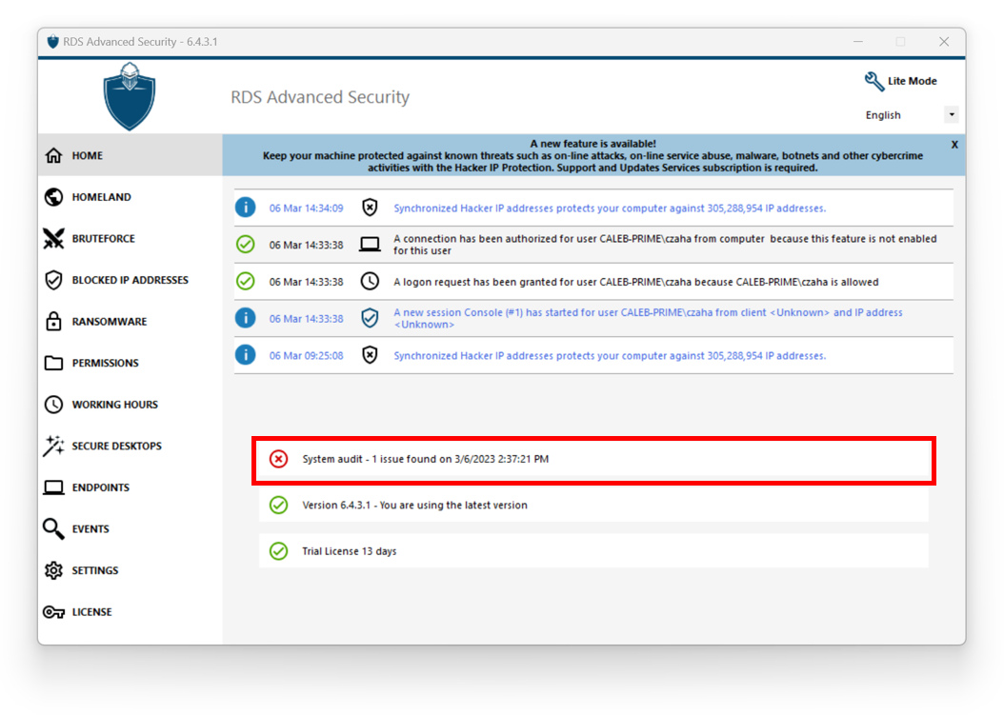Open Blocked IP Addresses page
1004x715 pixels.
[130, 280]
